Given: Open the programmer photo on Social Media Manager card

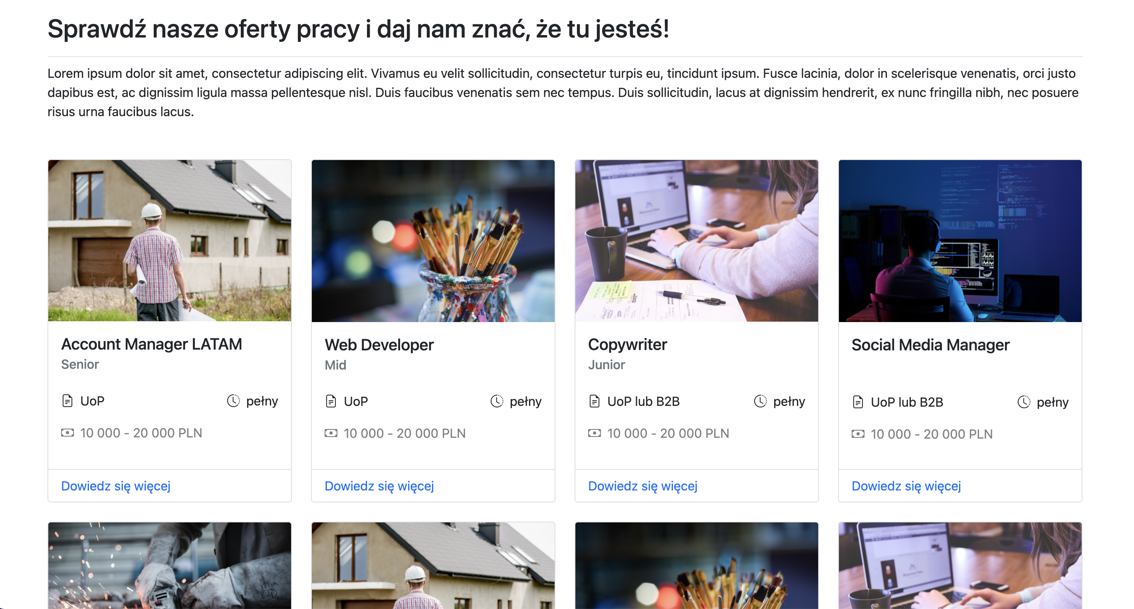Looking at the screenshot, I should [x=960, y=241].
